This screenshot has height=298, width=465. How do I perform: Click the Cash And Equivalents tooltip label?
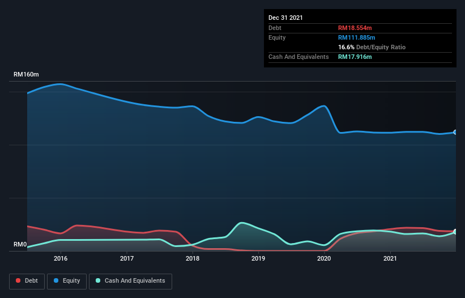298,57
